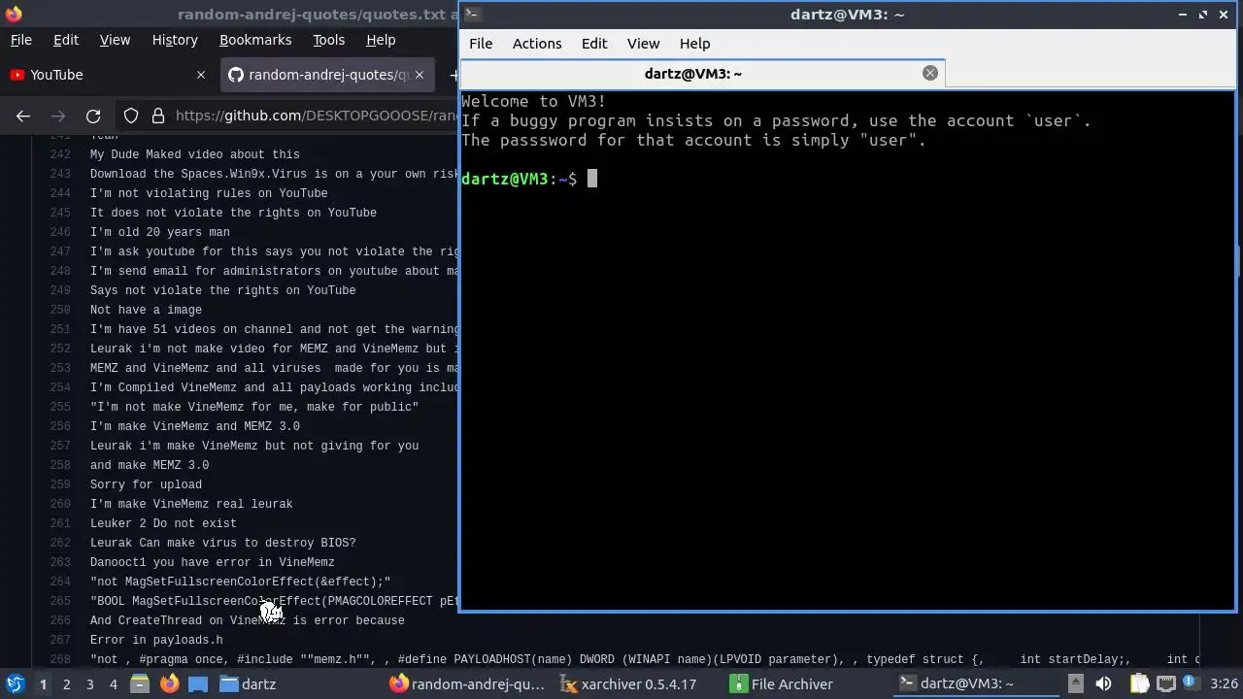Viewport: 1243px width, 699px height.
Task: Click the network status tray icon
Action: pos(1166,683)
